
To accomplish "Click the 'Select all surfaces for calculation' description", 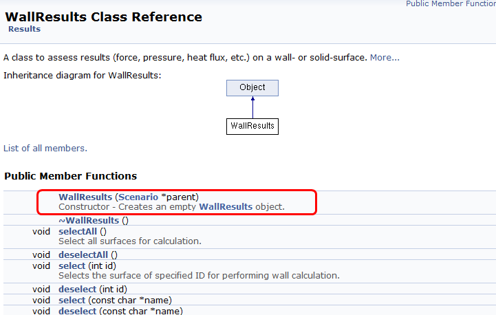I will click(129, 241).
